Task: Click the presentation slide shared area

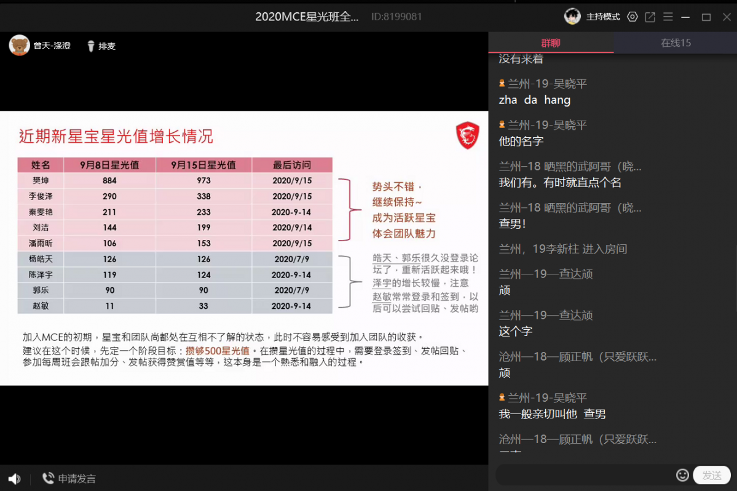Action: click(x=244, y=248)
